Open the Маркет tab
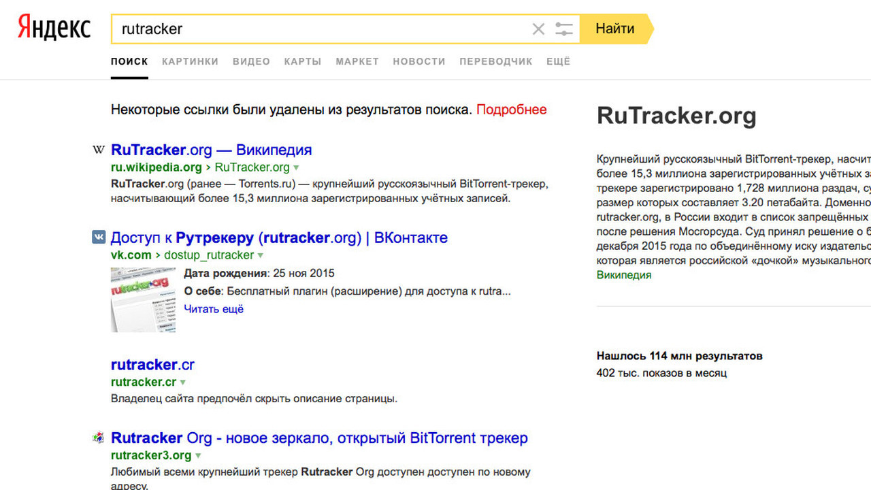Screen dimensions: 871x490 point(357,61)
